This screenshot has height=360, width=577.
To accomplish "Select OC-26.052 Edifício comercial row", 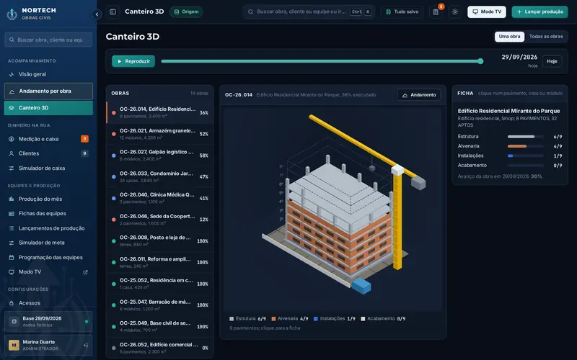I will [x=159, y=348].
